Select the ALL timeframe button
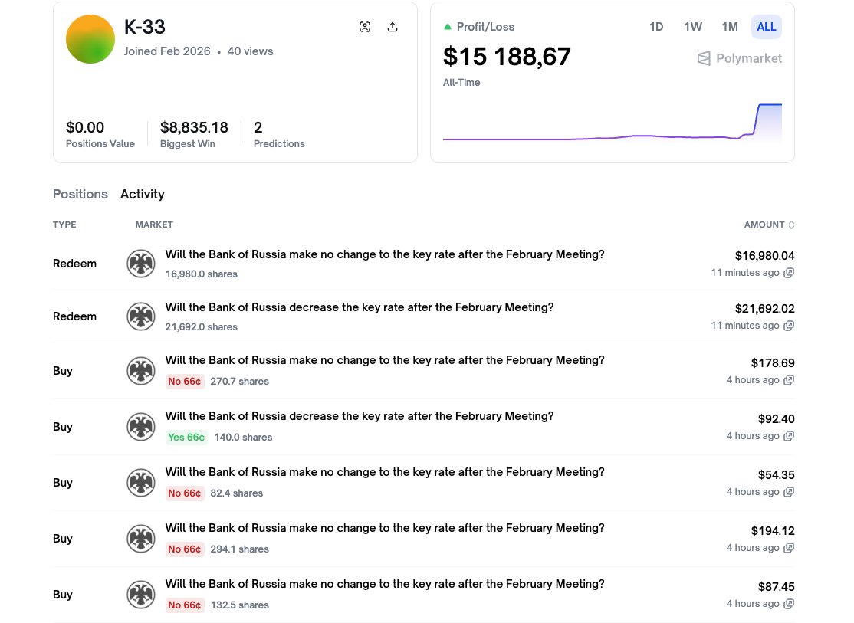The width and height of the screenshot is (854, 623). [x=766, y=26]
